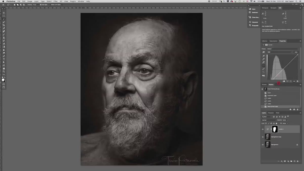304x171 pixels.
Task: Delete the Curves adjustment with trash icon
Action: click(297, 81)
